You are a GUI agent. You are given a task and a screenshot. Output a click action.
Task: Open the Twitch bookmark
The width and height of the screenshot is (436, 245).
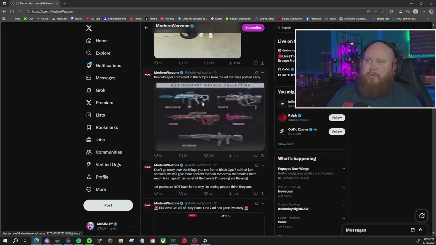pyautogui.click(x=76, y=19)
